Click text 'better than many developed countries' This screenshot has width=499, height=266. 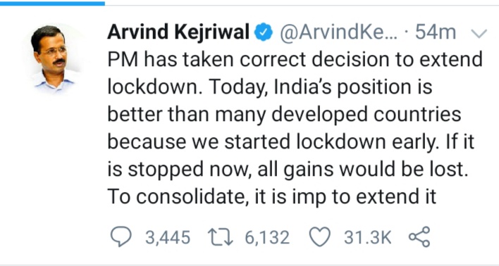click(x=284, y=115)
